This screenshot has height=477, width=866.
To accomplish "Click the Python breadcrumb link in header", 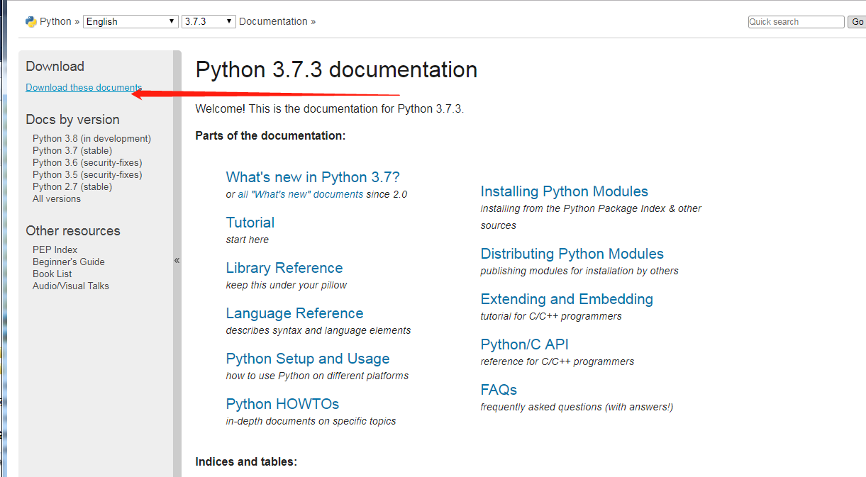I will [55, 21].
